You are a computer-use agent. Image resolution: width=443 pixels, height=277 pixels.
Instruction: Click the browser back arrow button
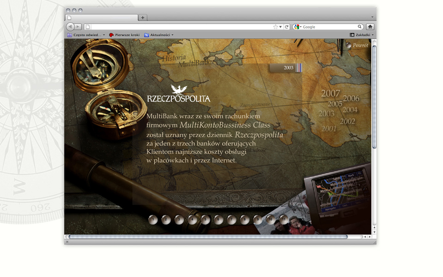point(70,27)
